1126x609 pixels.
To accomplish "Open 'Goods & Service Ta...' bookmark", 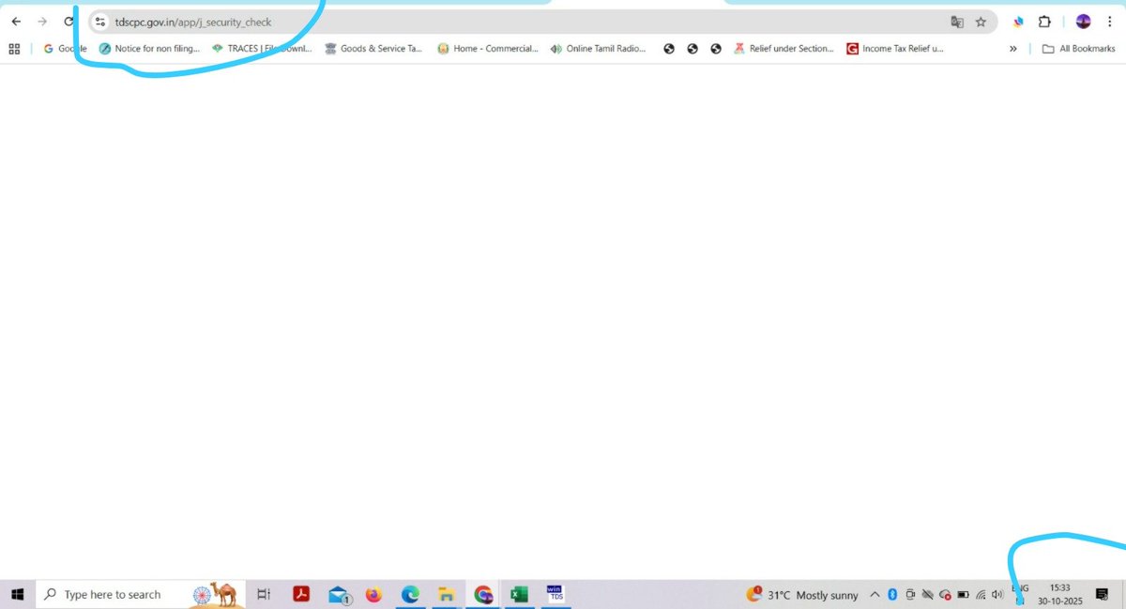I will [373, 49].
